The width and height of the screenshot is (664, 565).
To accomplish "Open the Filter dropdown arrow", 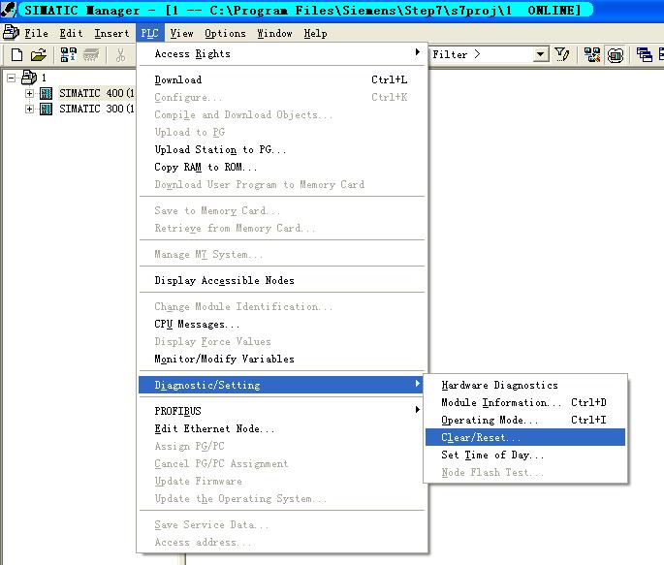I will click(x=540, y=54).
